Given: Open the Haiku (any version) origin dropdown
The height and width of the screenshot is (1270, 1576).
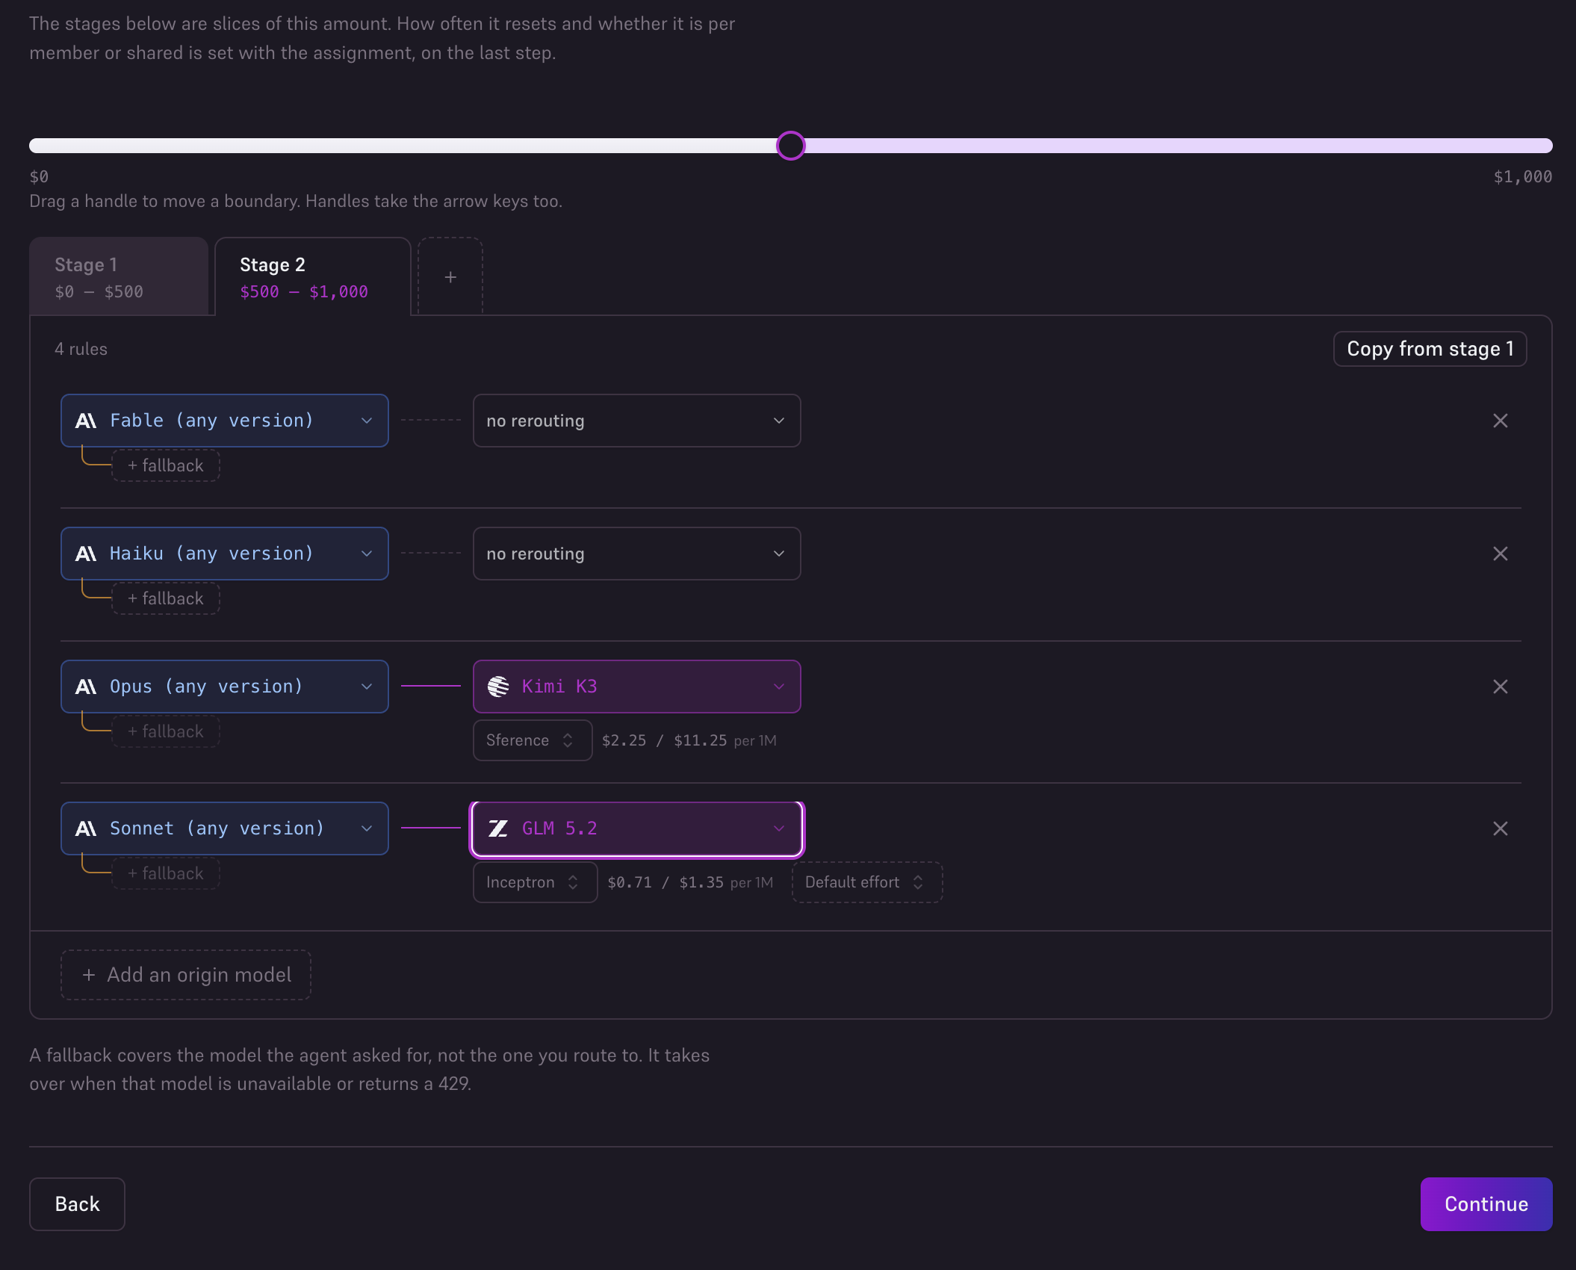Looking at the screenshot, I should pyautogui.click(x=225, y=554).
